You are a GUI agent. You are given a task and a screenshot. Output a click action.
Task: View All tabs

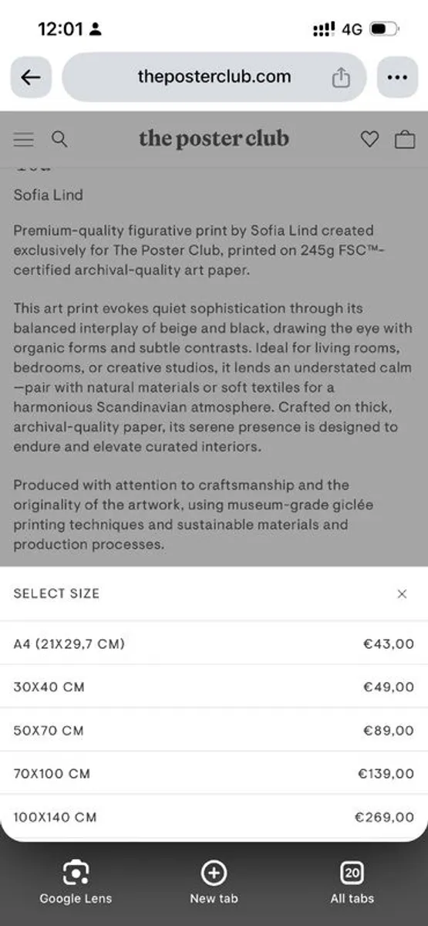[x=352, y=883]
